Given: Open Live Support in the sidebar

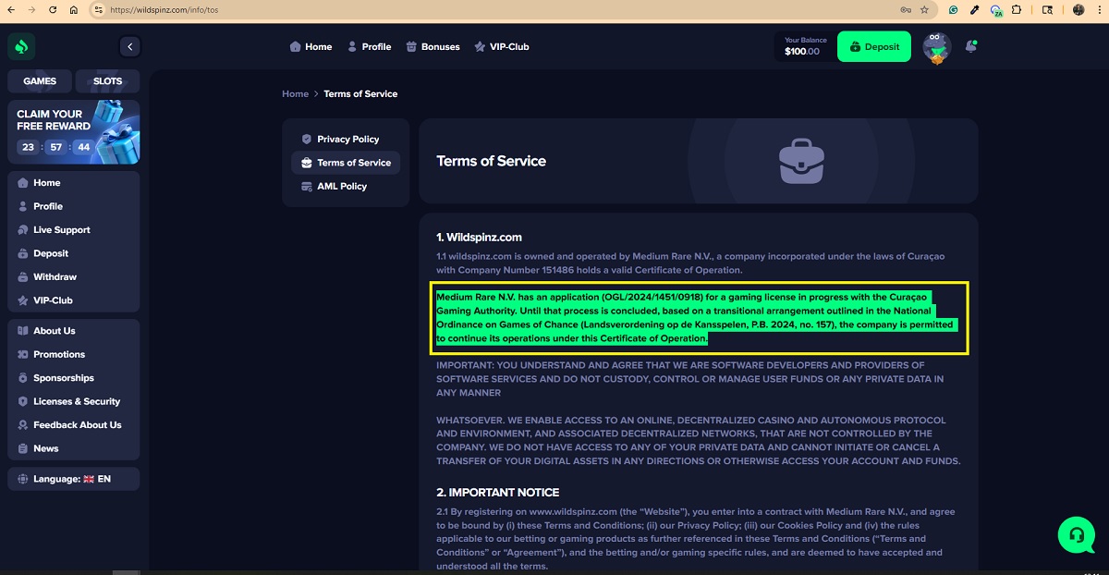Looking at the screenshot, I should coord(61,229).
